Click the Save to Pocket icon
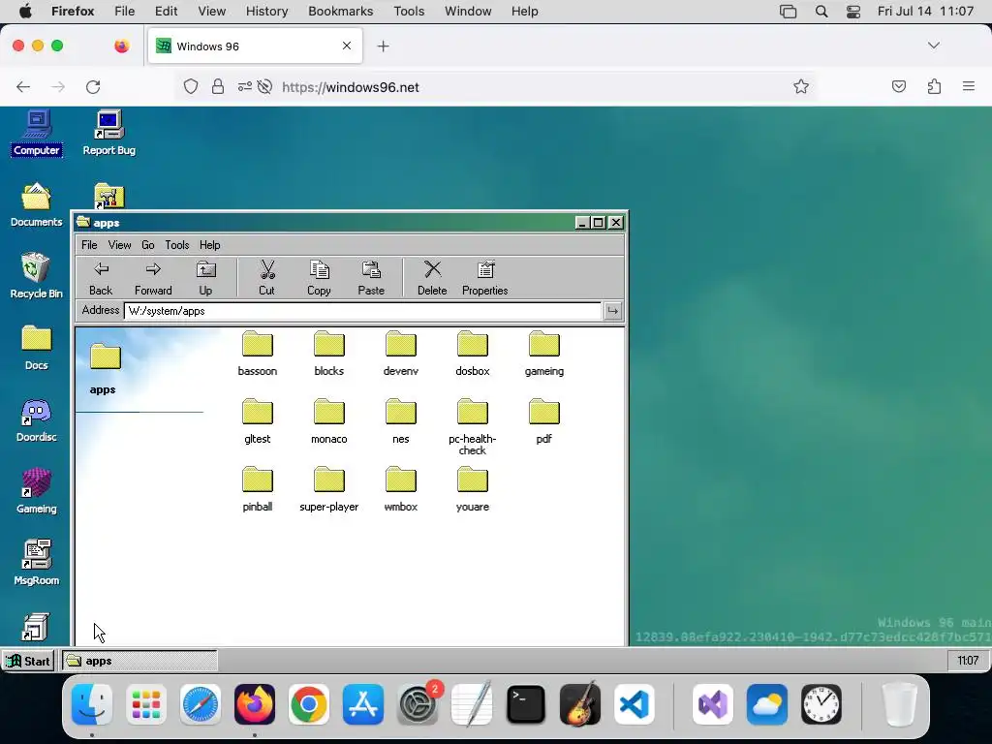Screen dimensions: 992x744 (x=898, y=86)
